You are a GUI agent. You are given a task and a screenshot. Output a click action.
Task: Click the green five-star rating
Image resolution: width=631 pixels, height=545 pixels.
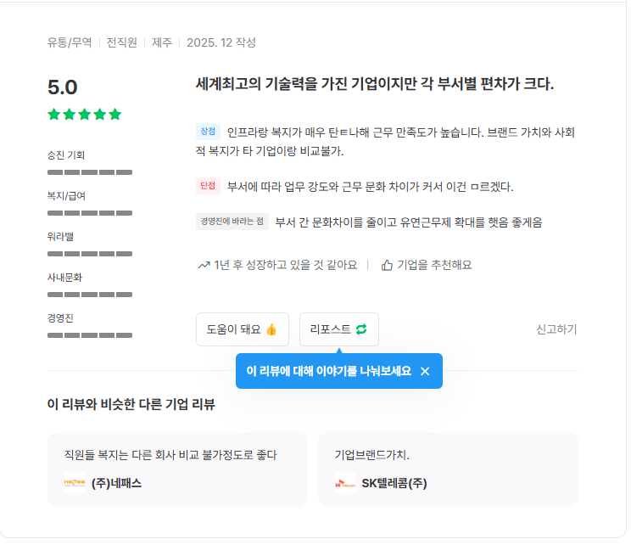coord(85,115)
